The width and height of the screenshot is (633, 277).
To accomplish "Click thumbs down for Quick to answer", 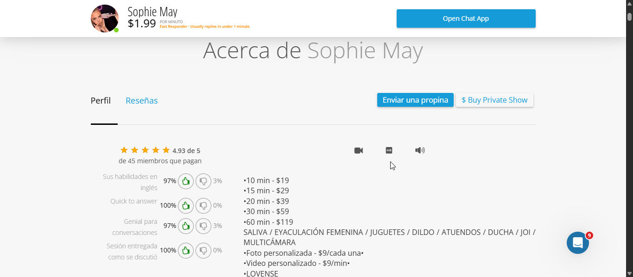I will coord(203,205).
